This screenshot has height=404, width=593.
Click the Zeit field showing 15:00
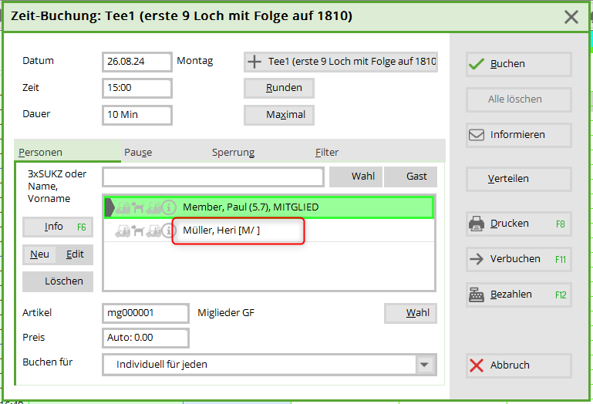tap(137, 88)
